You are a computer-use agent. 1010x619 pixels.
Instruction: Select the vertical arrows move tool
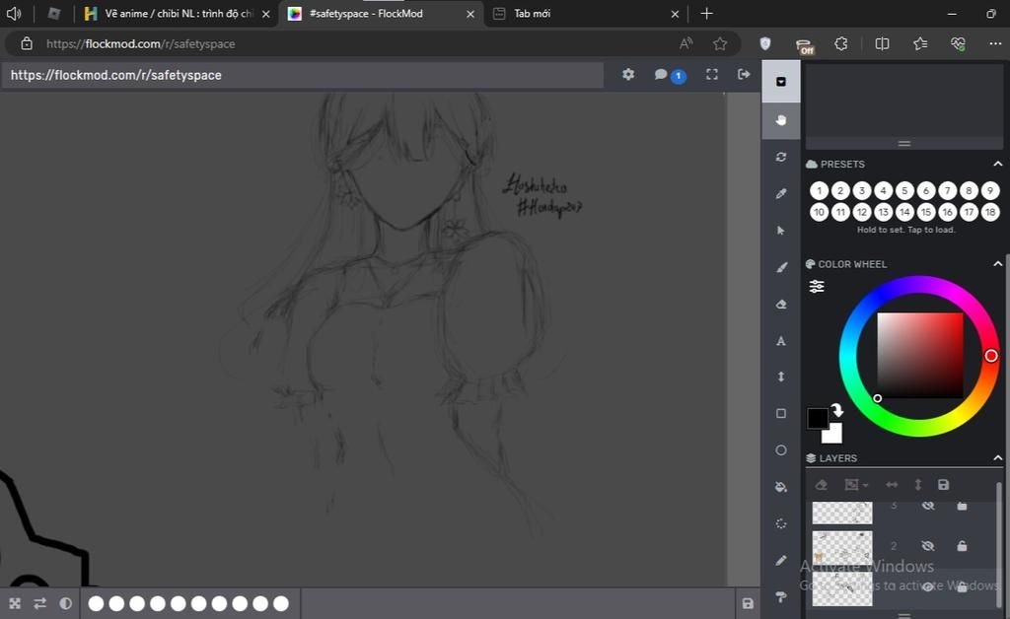tap(781, 378)
